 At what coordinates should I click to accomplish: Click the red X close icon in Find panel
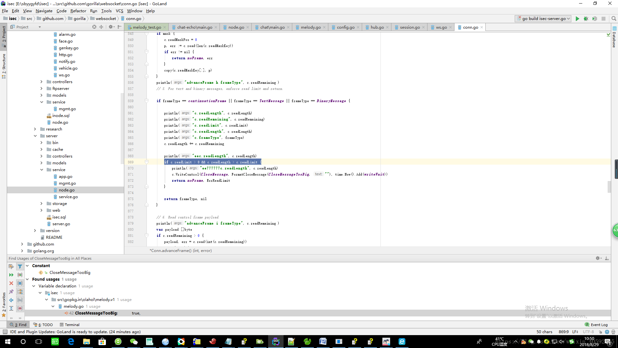click(11, 283)
